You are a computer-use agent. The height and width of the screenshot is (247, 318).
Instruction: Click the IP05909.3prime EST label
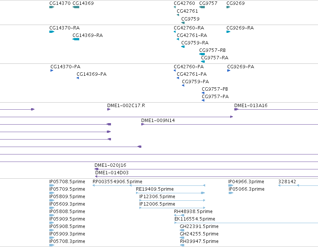(x=67, y=234)
